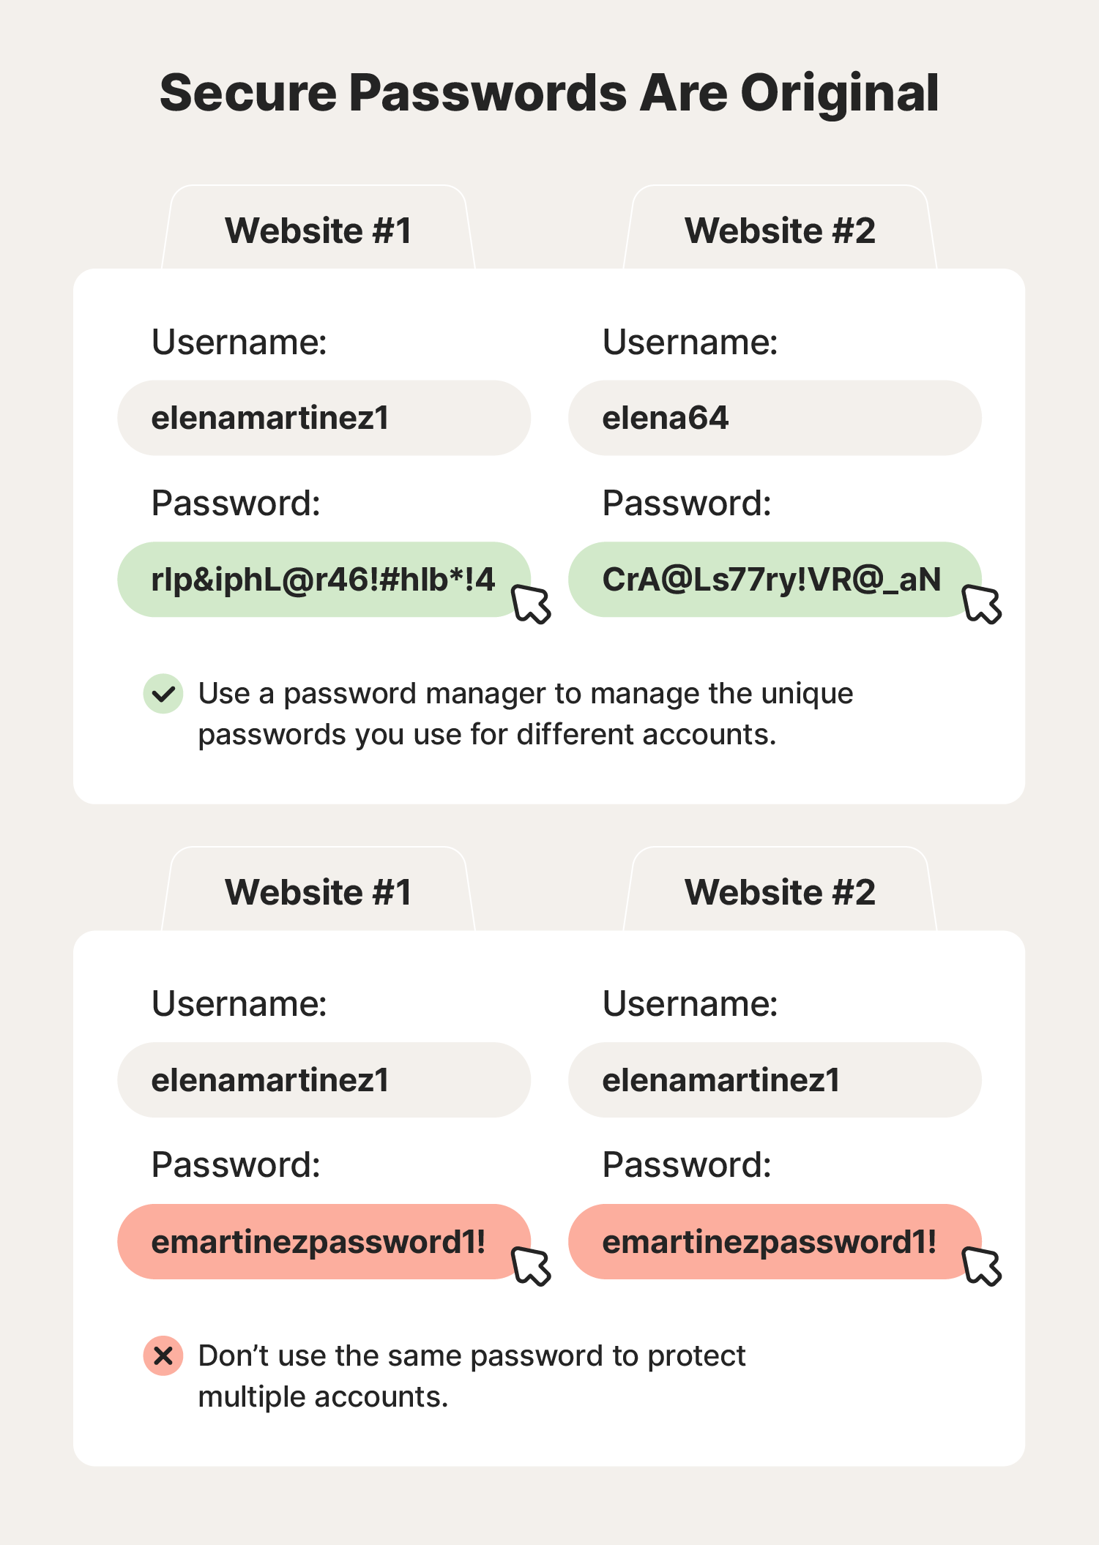Focus Website #2's elenamartinez1 username in the red-password panel

pyautogui.click(x=774, y=1080)
